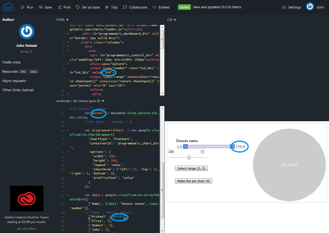Click the Adobe Creative Cloud ad image
This screenshot has height=233, width=329.
point(27,199)
